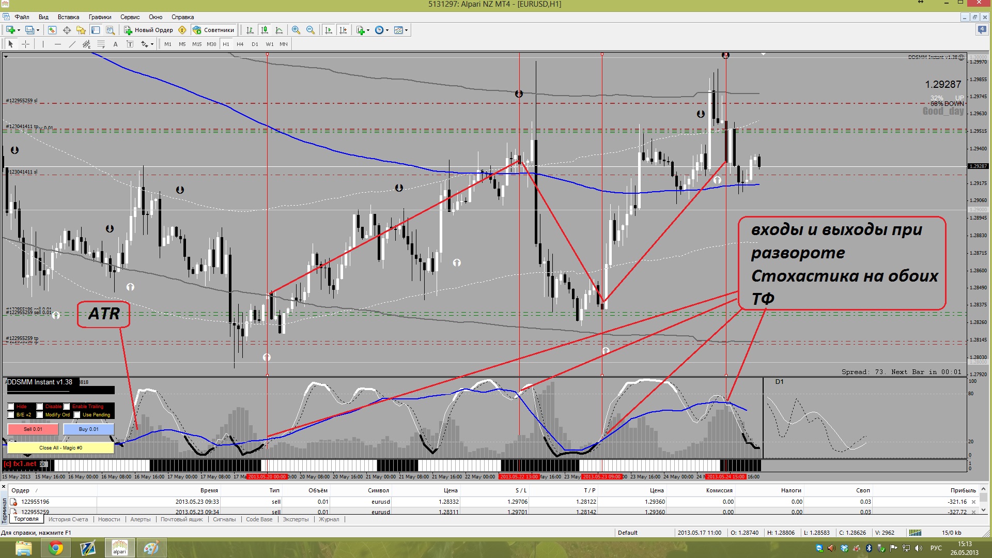Toggle chart shift

tap(343, 30)
